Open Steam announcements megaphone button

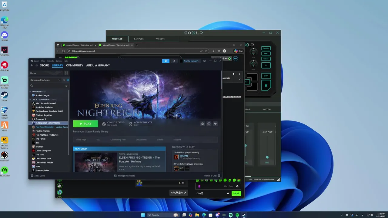click(x=166, y=61)
